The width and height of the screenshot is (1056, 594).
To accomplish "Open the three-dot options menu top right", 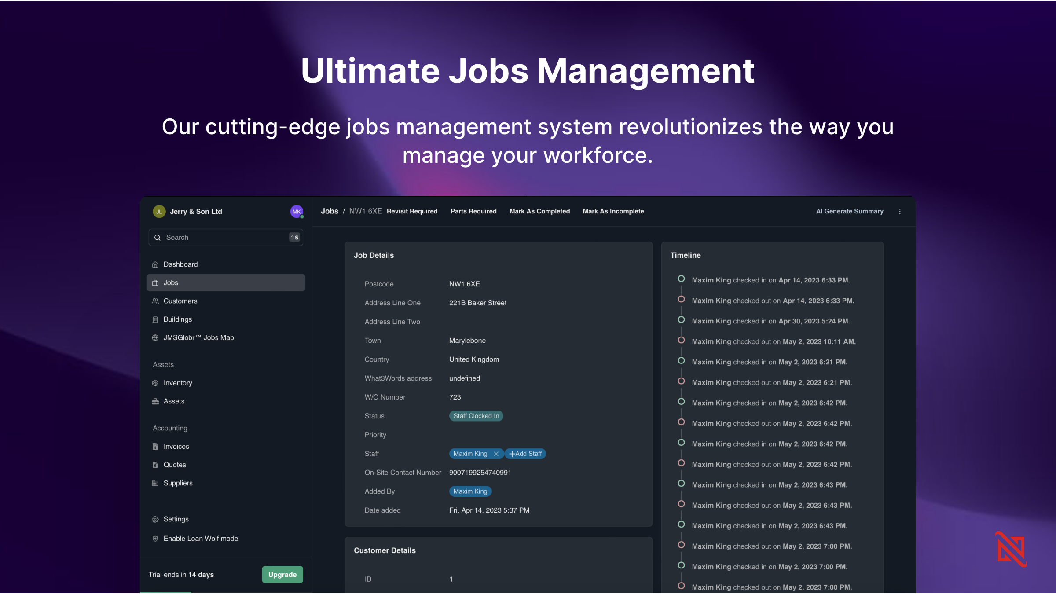I will click(x=900, y=211).
